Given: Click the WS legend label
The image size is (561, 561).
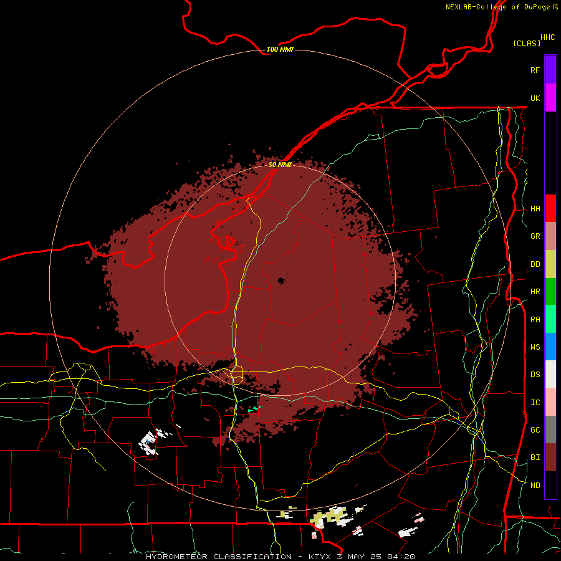Looking at the screenshot, I should click(535, 347).
